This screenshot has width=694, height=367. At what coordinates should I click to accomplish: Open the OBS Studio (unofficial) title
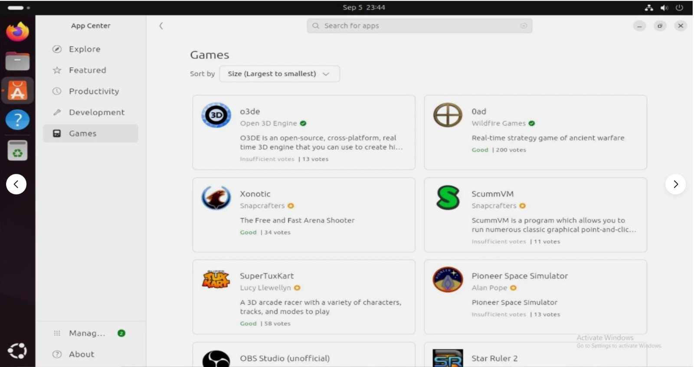tap(285, 358)
